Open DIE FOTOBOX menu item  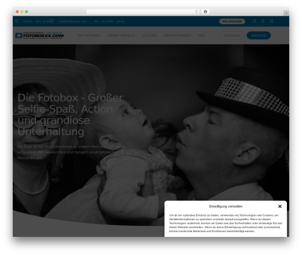click(89, 36)
